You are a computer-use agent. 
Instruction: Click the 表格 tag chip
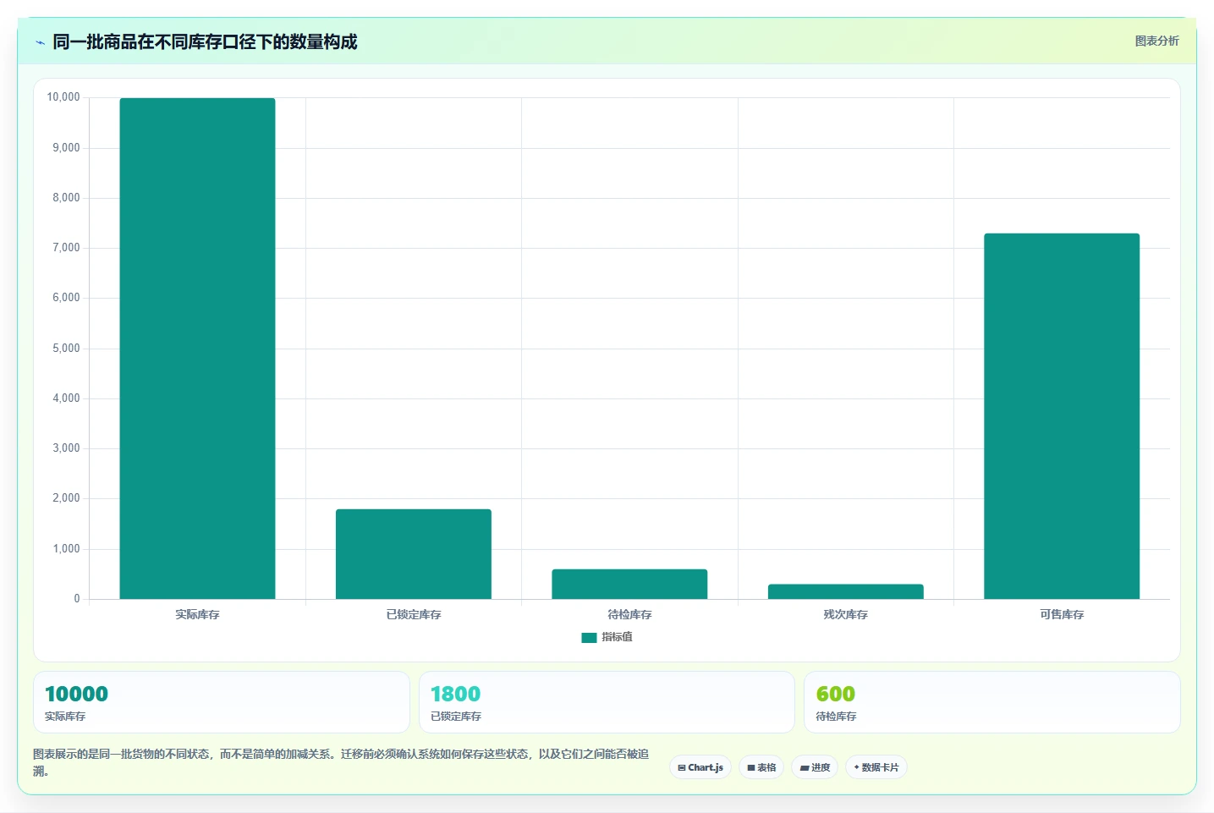tap(761, 767)
